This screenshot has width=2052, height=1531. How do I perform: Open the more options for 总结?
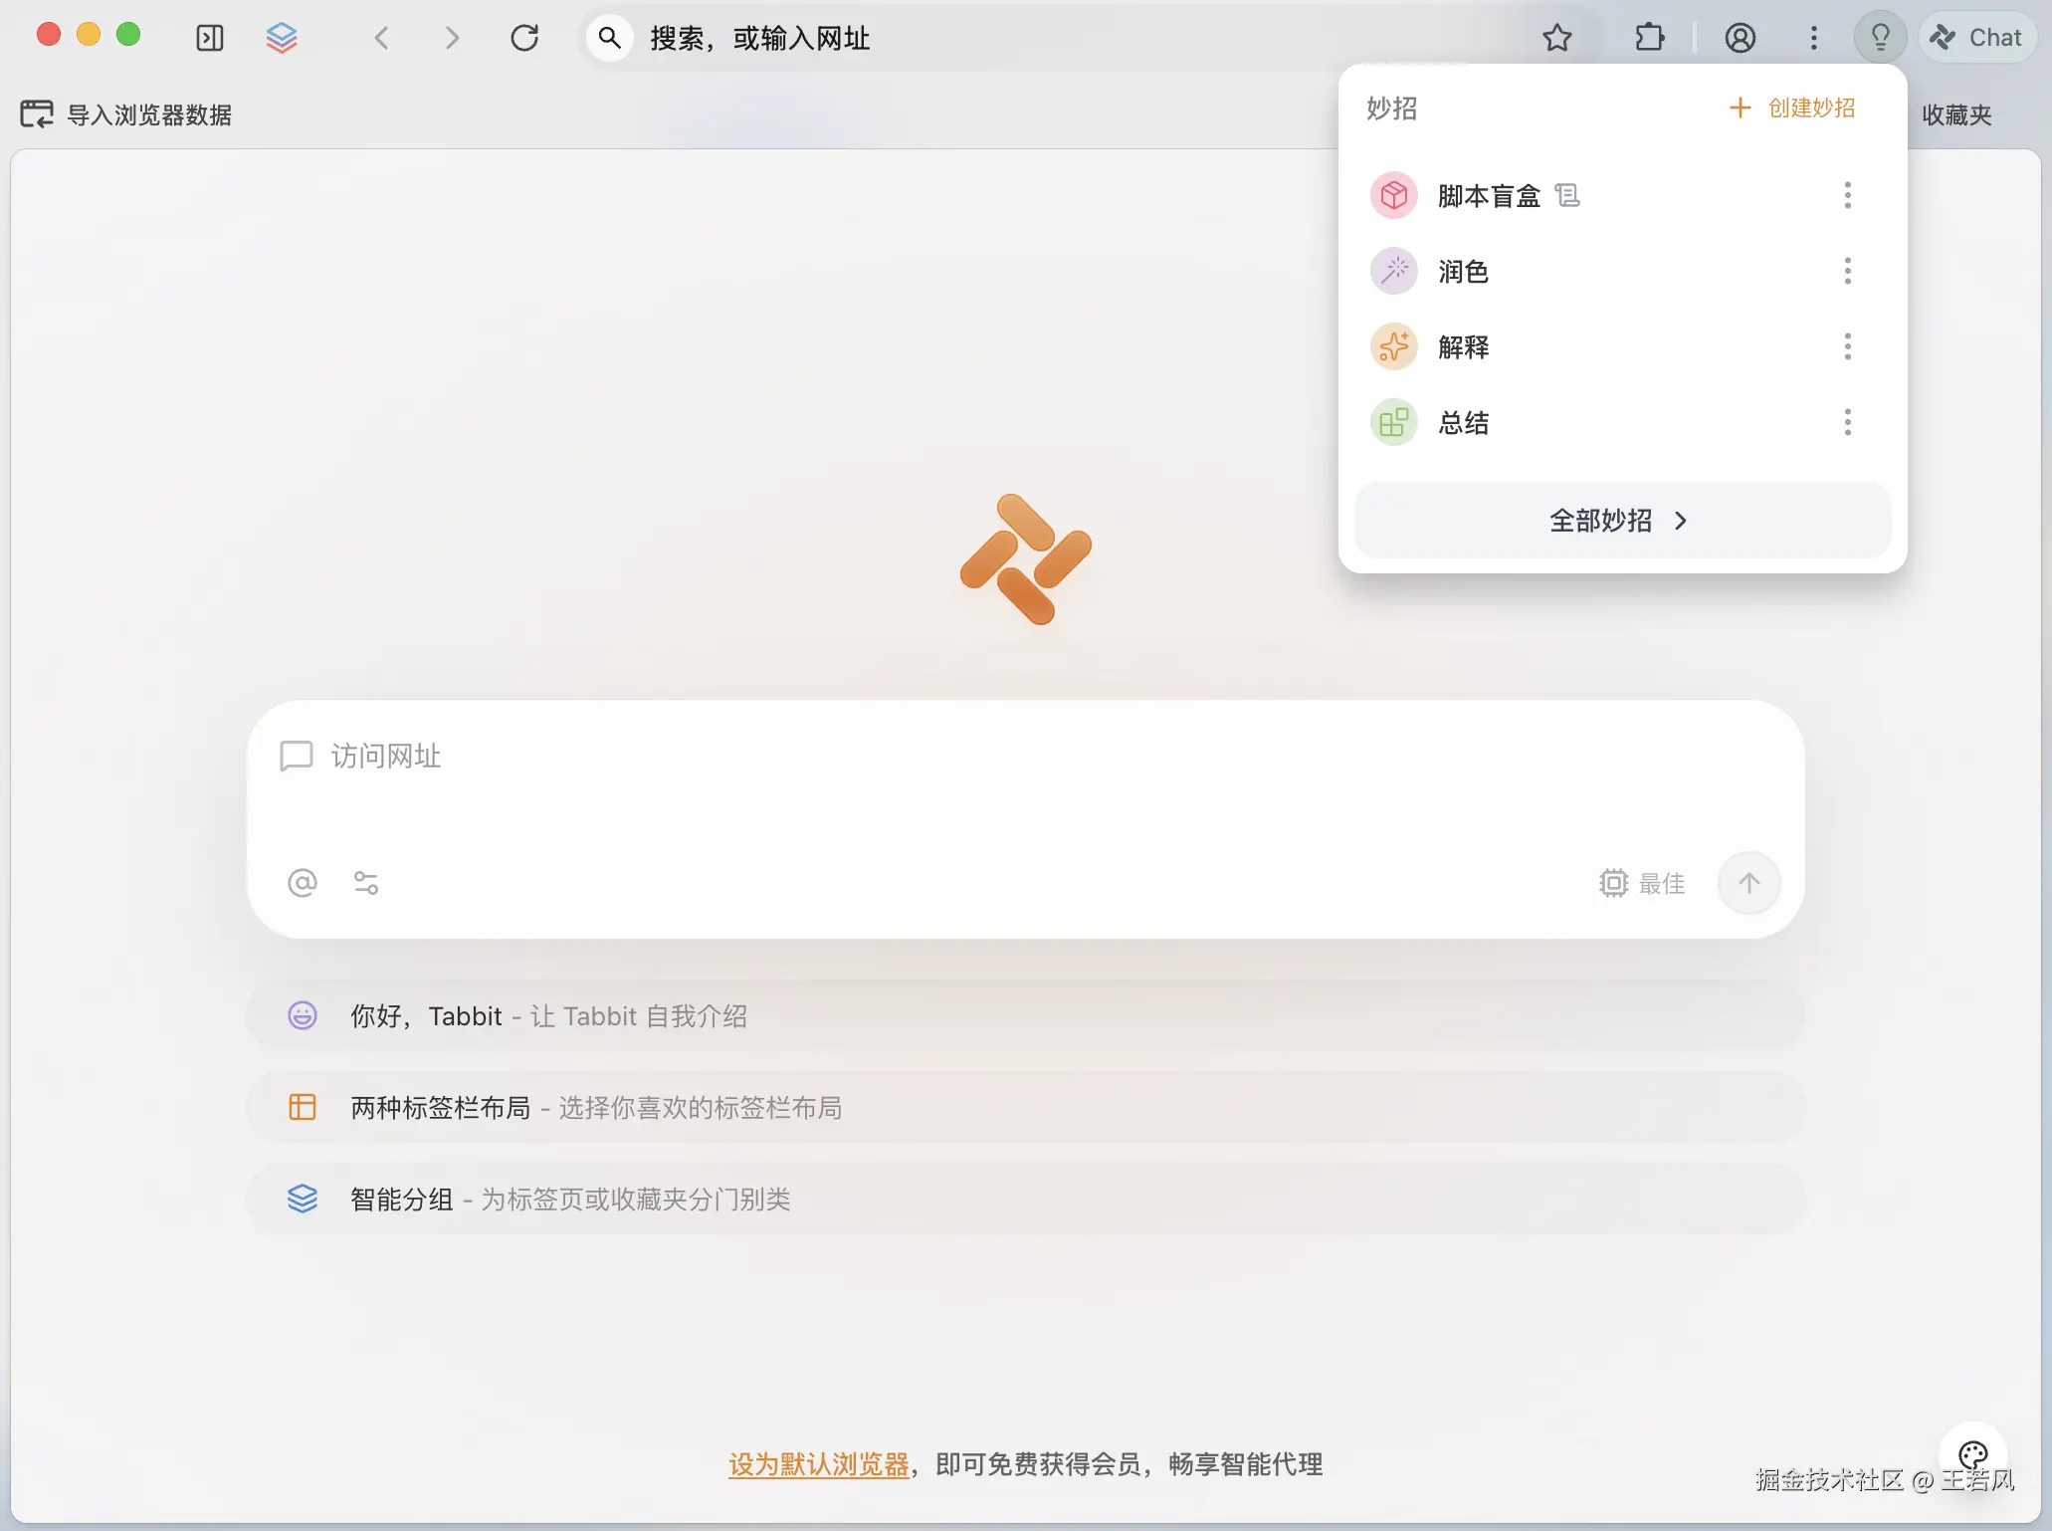[x=1847, y=422]
